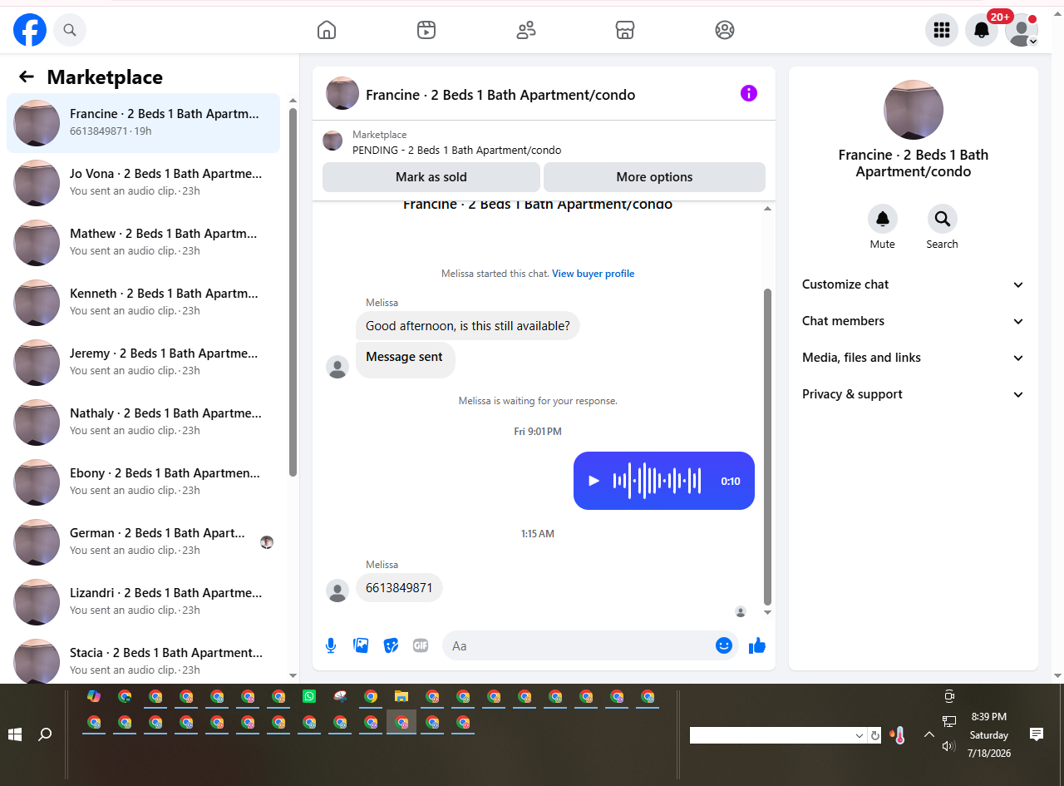Open the account profile menu avatar

point(1022,30)
